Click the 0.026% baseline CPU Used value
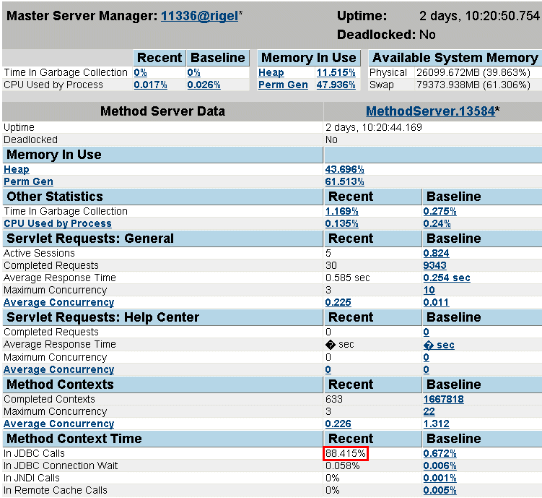 pyautogui.click(x=204, y=85)
